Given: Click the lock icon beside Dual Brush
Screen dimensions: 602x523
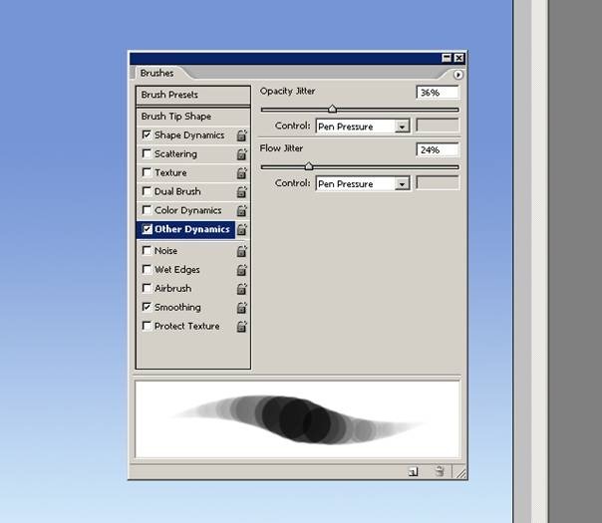Looking at the screenshot, I should 241,192.
